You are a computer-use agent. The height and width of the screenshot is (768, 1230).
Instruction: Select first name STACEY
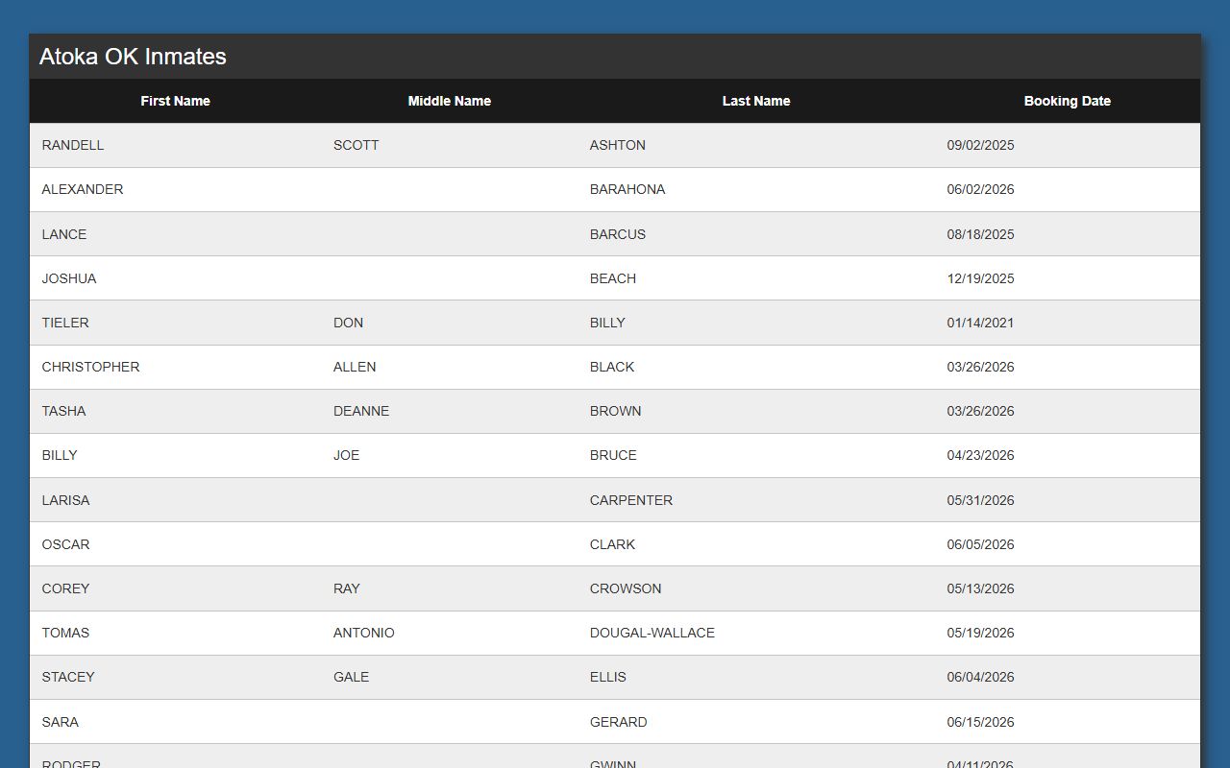(x=68, y=677)
